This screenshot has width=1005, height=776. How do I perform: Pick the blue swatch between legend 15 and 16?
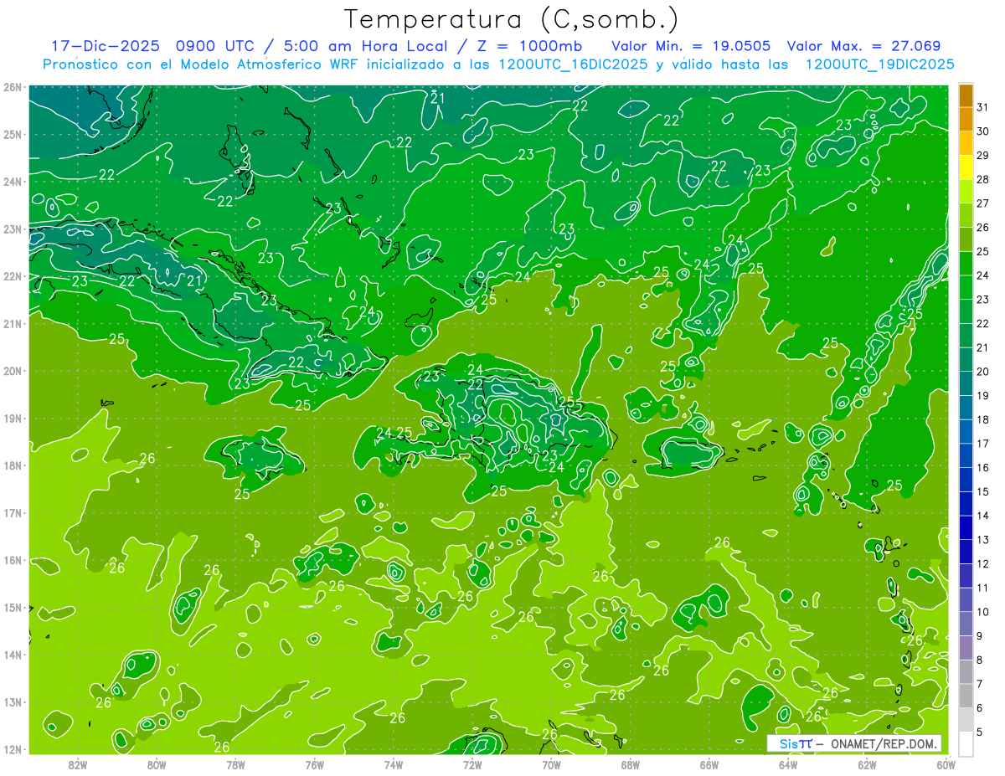point(966,480)
